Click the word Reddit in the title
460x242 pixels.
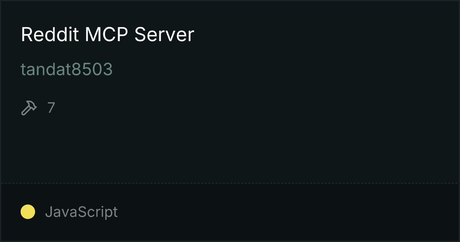point(50,34)
